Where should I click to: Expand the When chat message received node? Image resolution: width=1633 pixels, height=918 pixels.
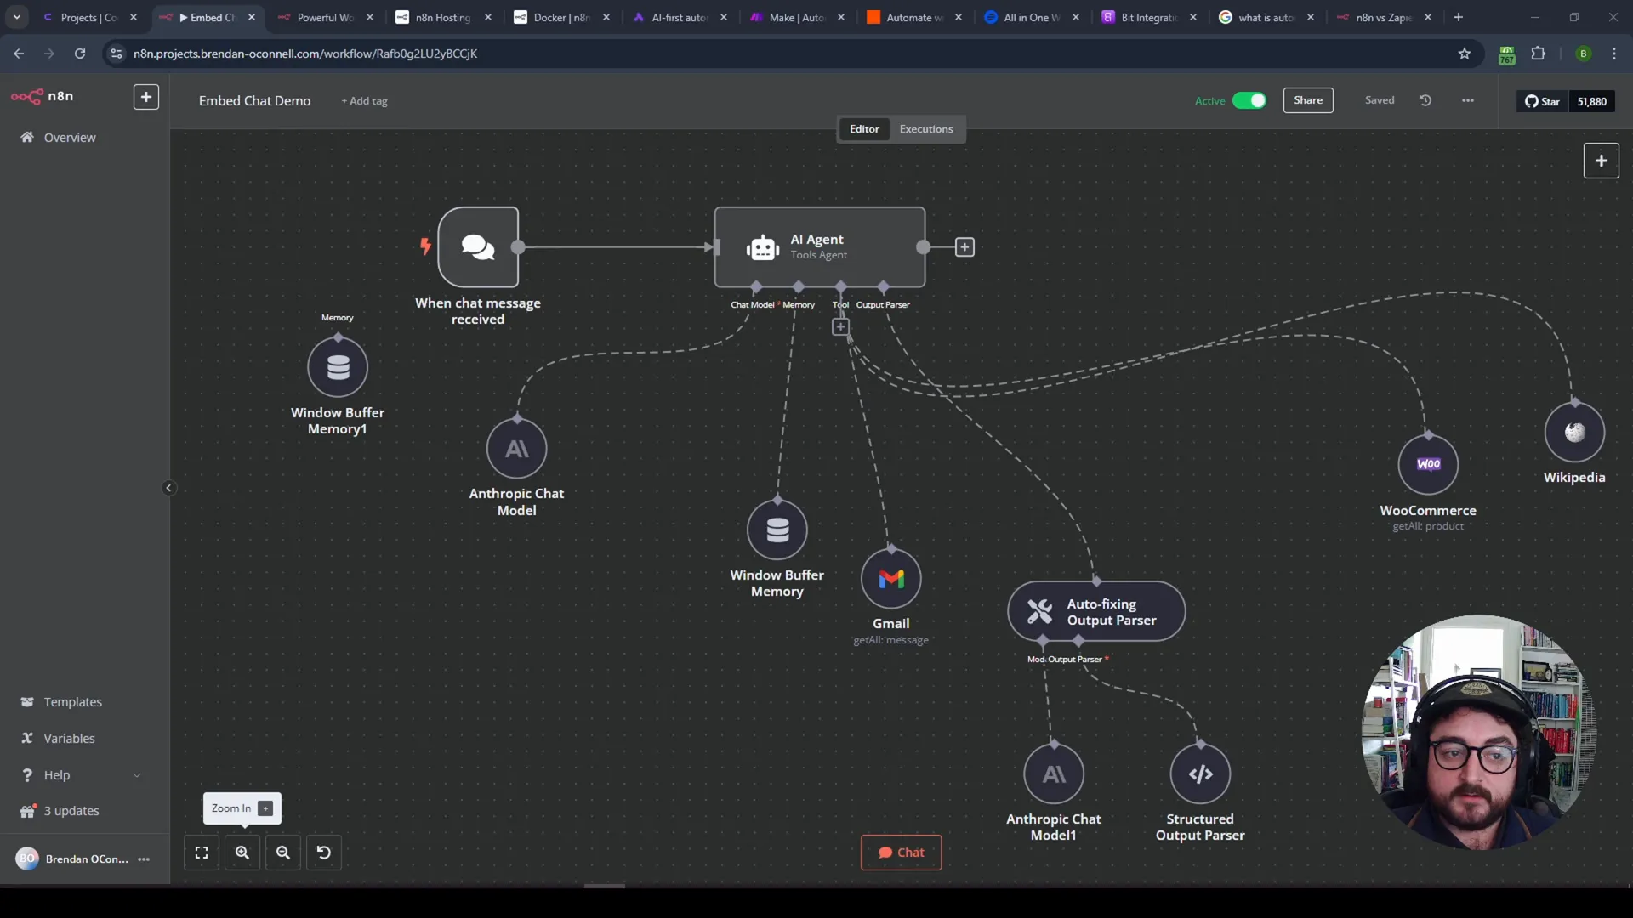click(x=478, y=246)
